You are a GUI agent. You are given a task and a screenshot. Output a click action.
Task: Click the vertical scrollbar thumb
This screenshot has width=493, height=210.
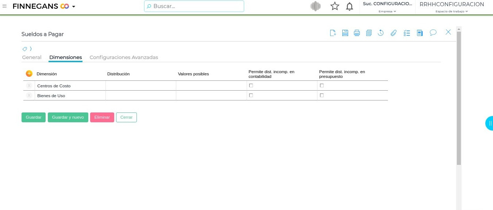tap(459, 98)
